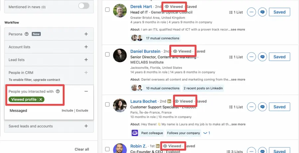Screen dimensions: 299x153
Task: Click Derek Hart's profile photo
Action: coord(120,11)
